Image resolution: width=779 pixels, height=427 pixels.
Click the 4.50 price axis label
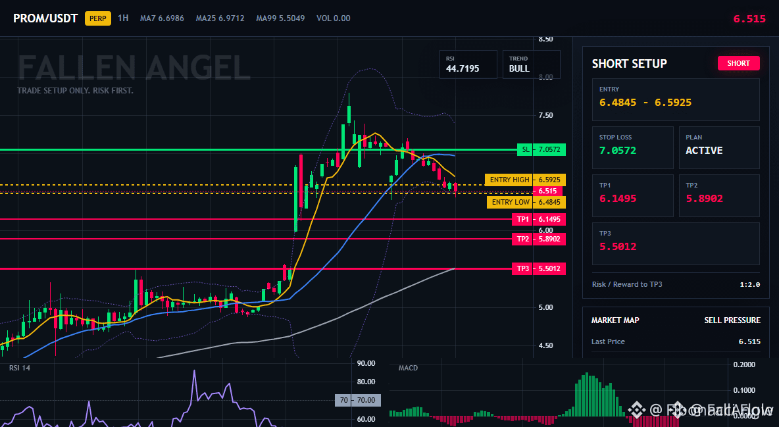click(x=545, y=345)
